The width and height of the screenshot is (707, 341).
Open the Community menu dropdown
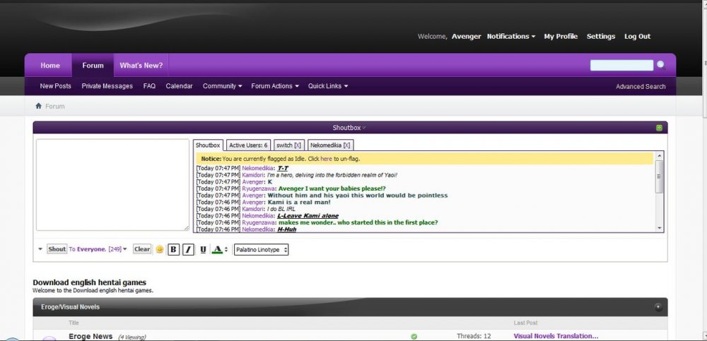[x=222, y=86]
